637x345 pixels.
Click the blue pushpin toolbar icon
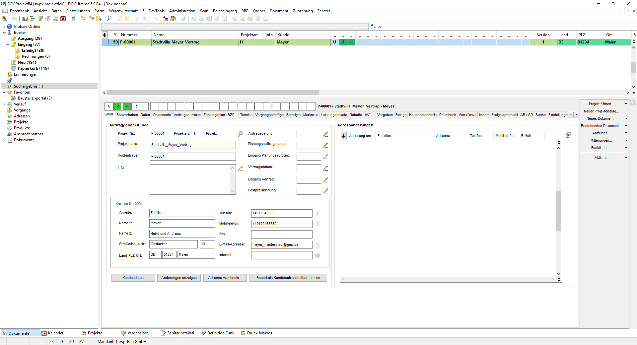(183, 19)
